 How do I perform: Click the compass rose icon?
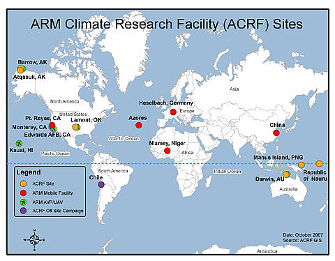(34, 240)
